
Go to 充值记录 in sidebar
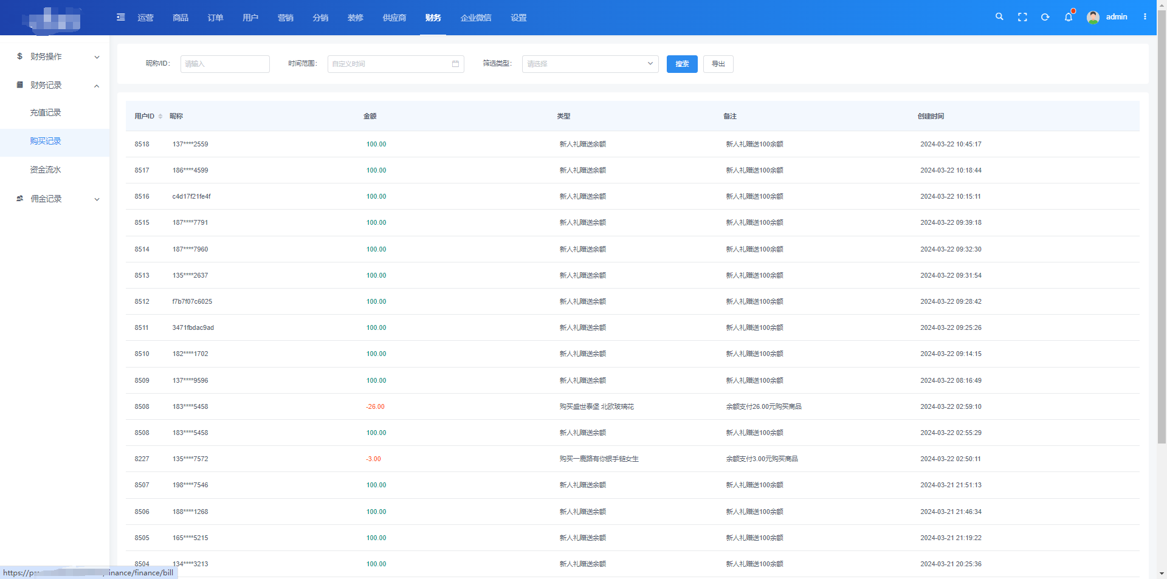(46, 112)
